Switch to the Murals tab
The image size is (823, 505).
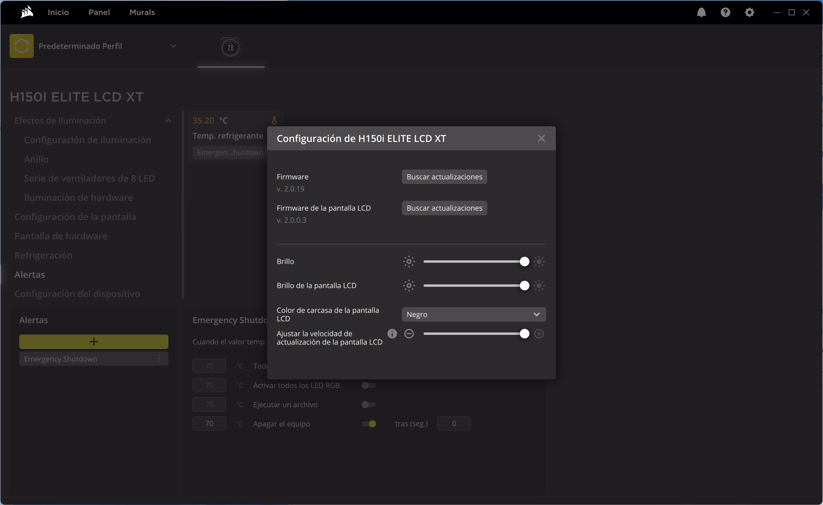pyautogui.click(x=142, y=12)
